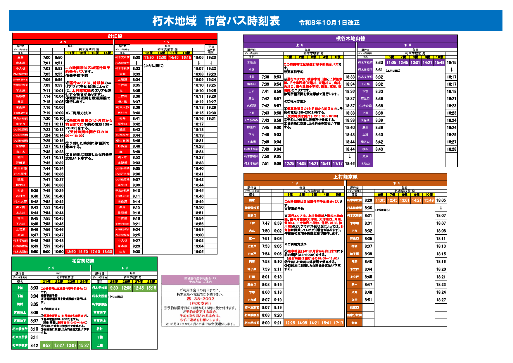Click the red "12:30" departure cell
513x363 pixels.
coord(161,58)
